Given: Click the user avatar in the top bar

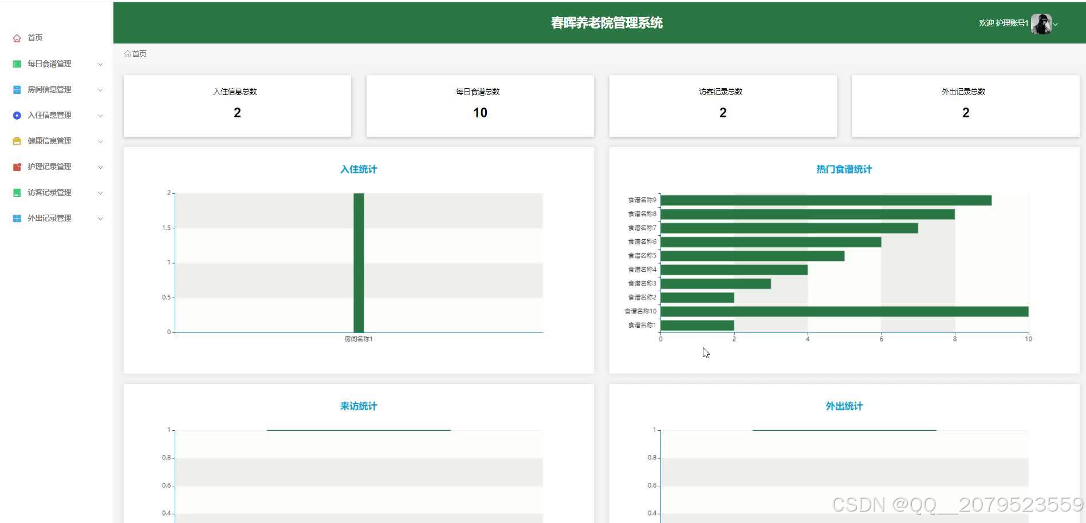Looking at the screenshot, I should click(x=1042, y=23).
